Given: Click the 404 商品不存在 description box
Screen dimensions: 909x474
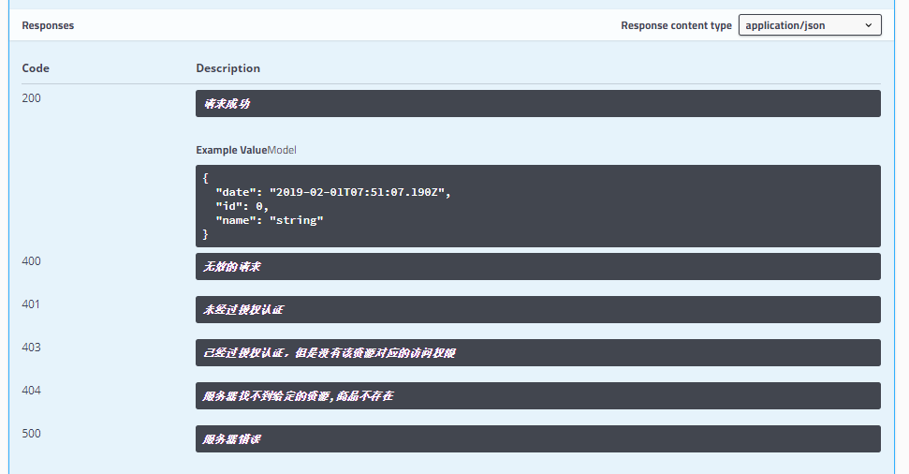Looking at the screenshot, I should point(537,396).
